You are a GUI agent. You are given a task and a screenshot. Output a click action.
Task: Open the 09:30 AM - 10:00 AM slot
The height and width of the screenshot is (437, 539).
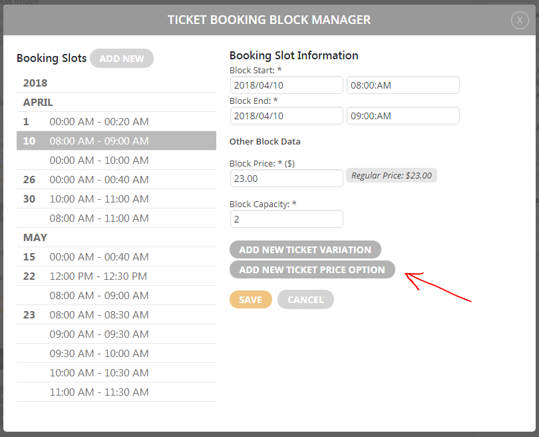click(116, 353)
